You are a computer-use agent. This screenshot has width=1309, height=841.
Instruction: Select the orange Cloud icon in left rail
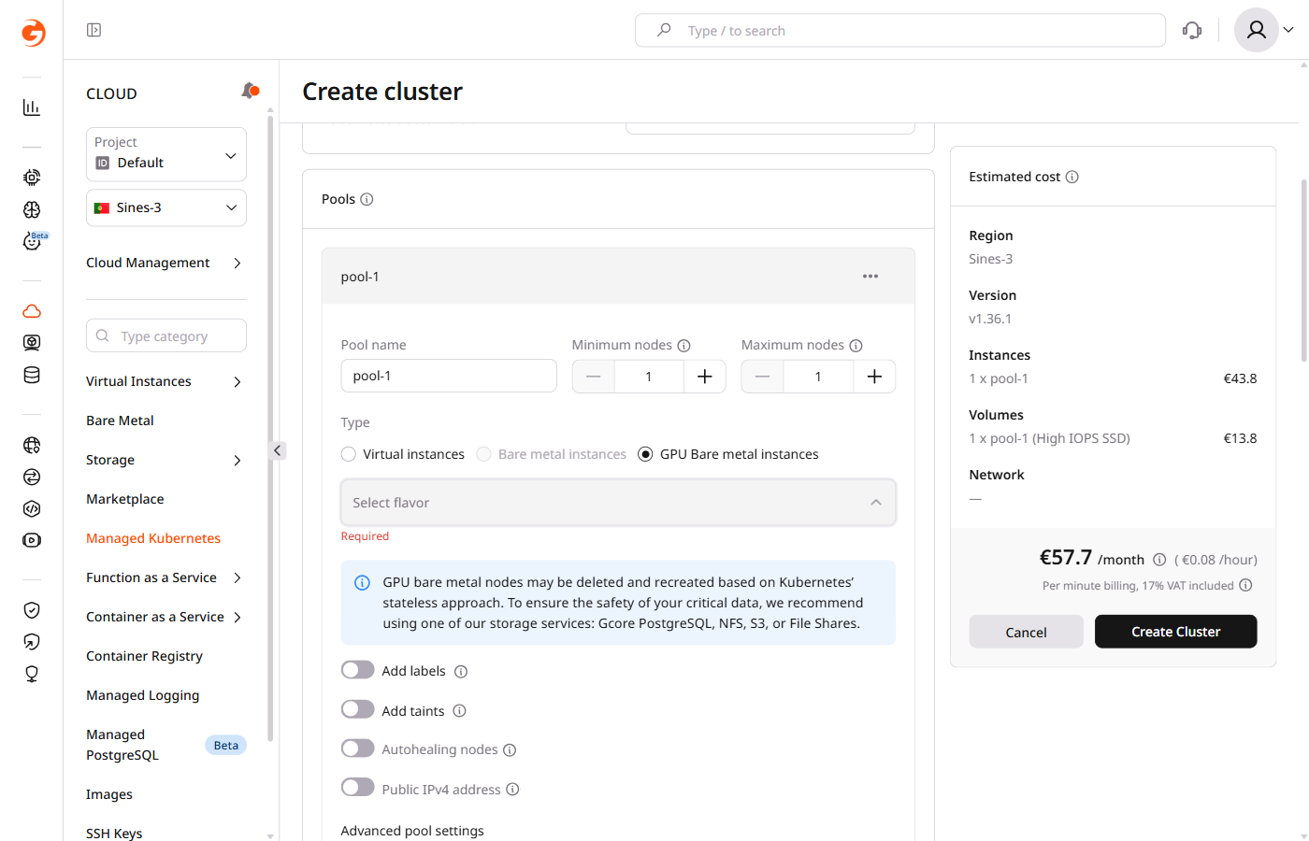(32, 311)
